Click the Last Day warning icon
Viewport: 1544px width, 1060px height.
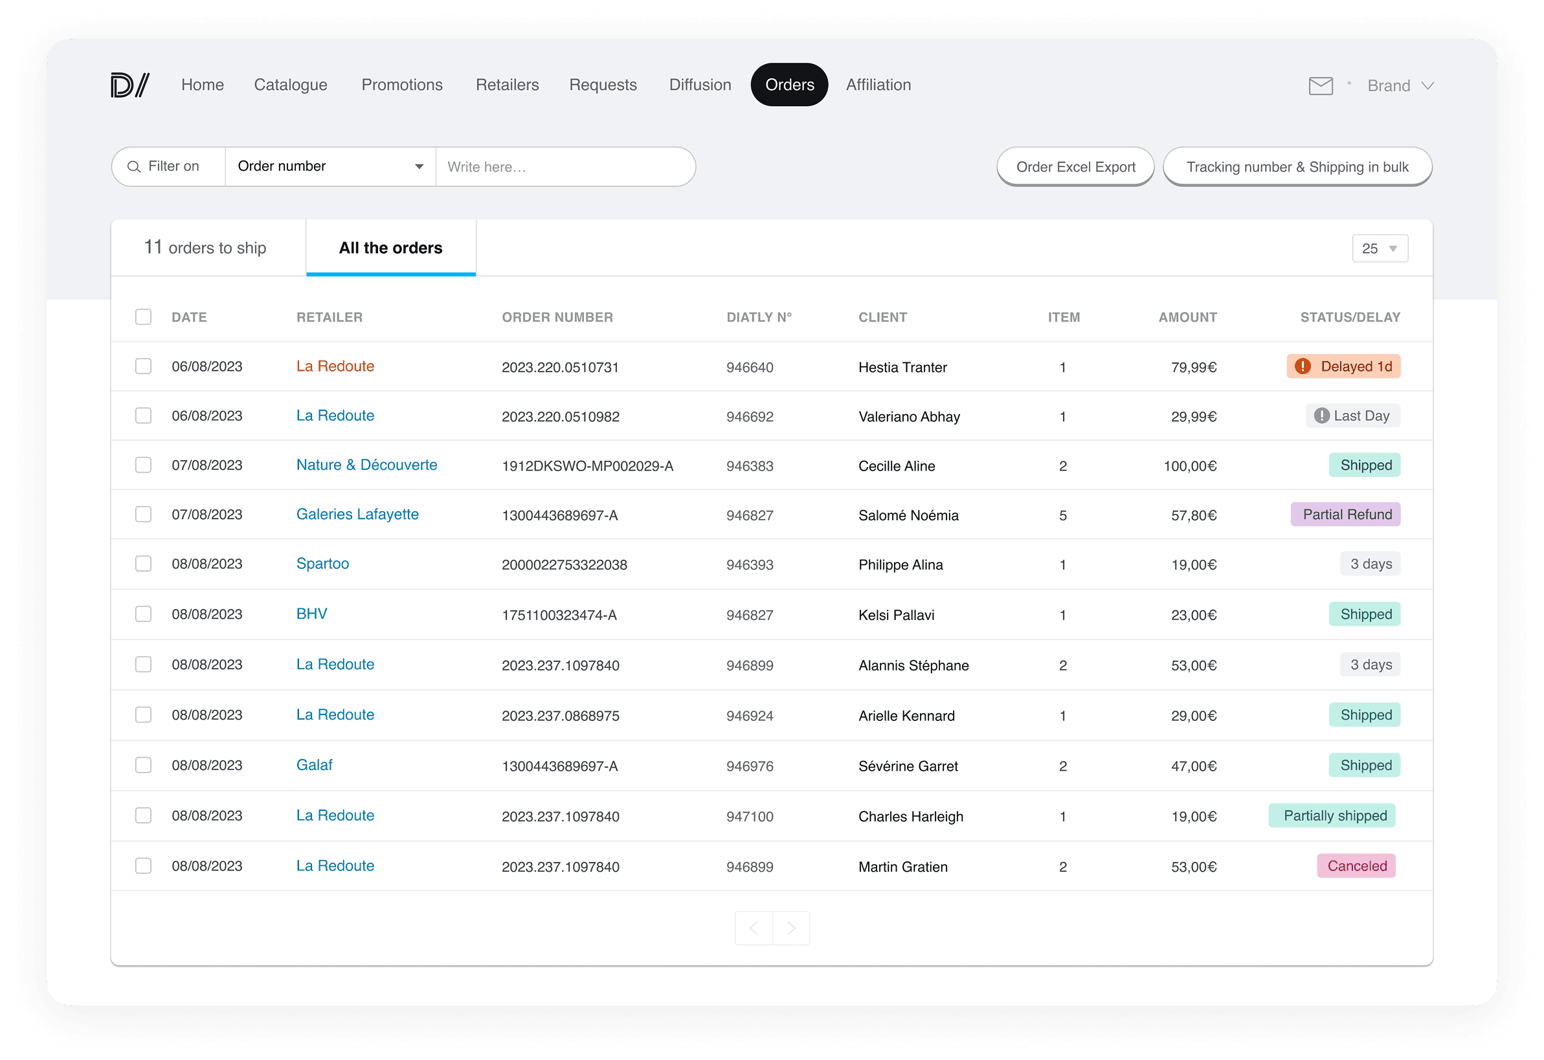(x=1321, y=415)
